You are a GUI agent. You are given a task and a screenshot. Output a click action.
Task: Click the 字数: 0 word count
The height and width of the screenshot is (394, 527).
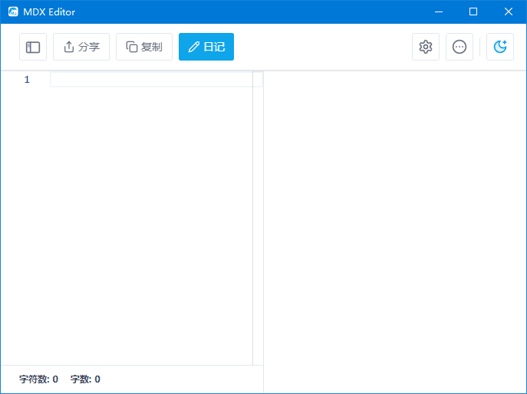pos(85,379)
